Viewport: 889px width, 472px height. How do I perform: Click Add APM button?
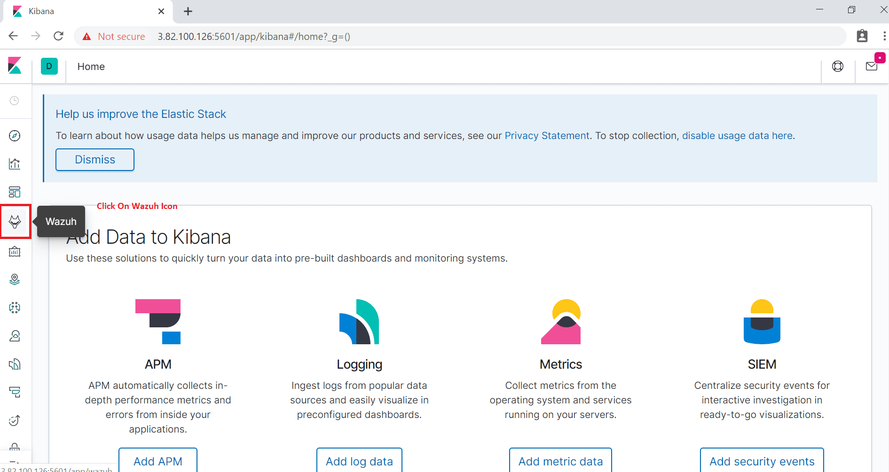pyautogui.click(x=158, y=461)
